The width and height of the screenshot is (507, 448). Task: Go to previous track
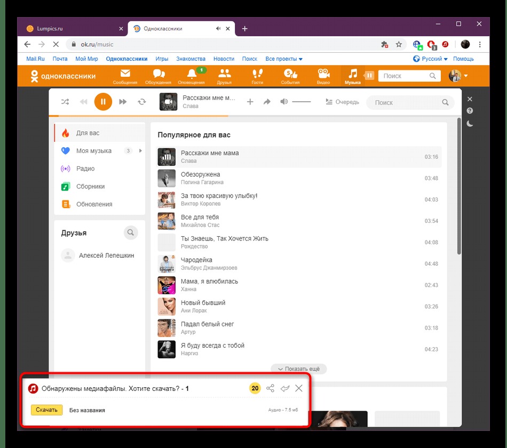(83, 102)
